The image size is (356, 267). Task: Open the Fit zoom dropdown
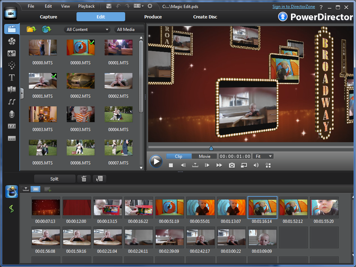click(x=263, y=156)
